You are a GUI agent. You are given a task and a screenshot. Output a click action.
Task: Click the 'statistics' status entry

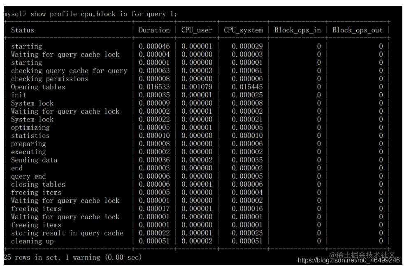30,136
